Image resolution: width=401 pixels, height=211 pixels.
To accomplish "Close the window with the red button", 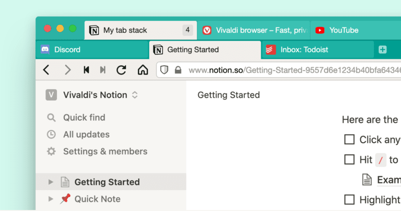I will [47, 29].
